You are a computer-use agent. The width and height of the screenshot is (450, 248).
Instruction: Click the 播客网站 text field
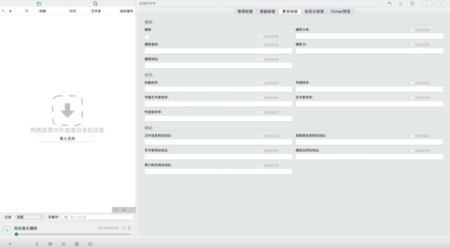pyautogui.click(x=218, y=65)
